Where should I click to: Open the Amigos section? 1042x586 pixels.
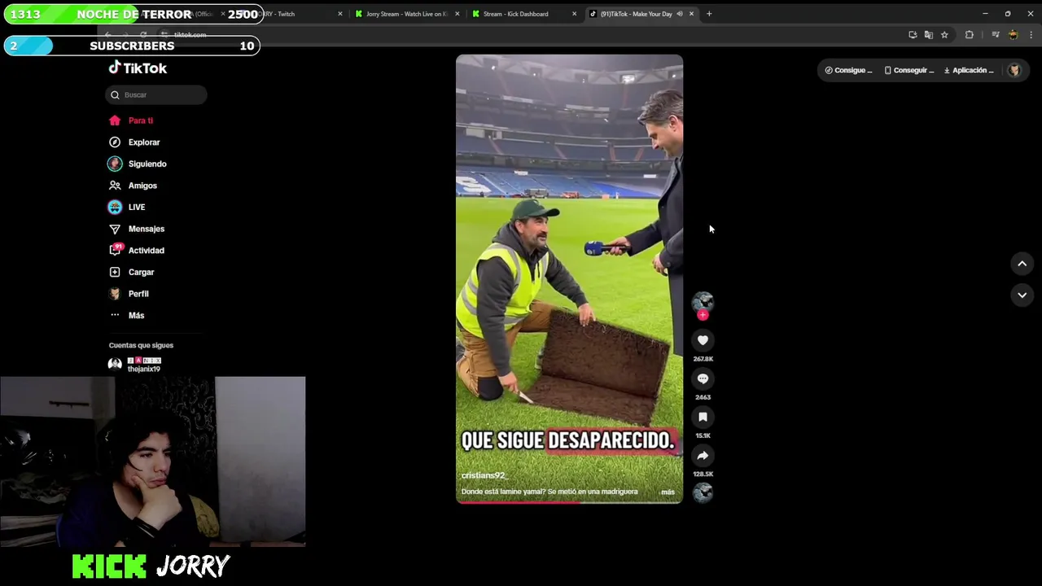pos(133,186)
